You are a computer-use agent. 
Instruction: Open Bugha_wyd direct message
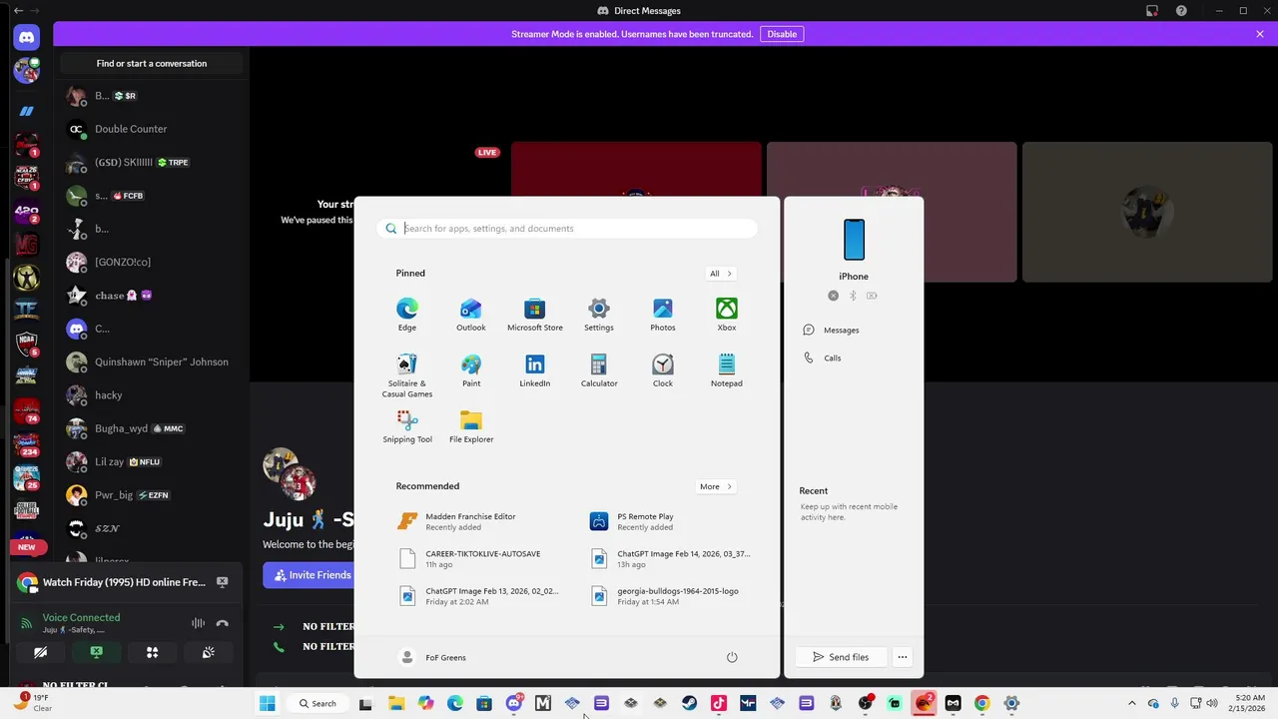click(152, 428)
